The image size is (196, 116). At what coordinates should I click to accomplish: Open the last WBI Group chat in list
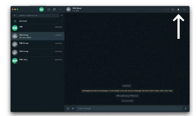(37, 52)
